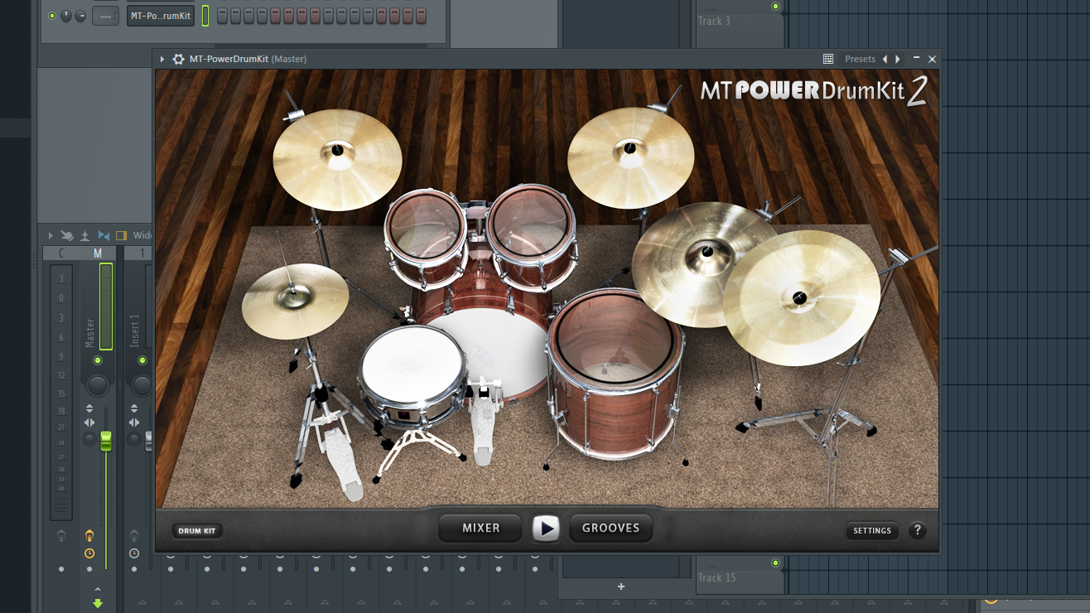Screen dimensions: 1090x613
Task: Click the orange Master latency clock icon
Action: click(x=89, y=553)
